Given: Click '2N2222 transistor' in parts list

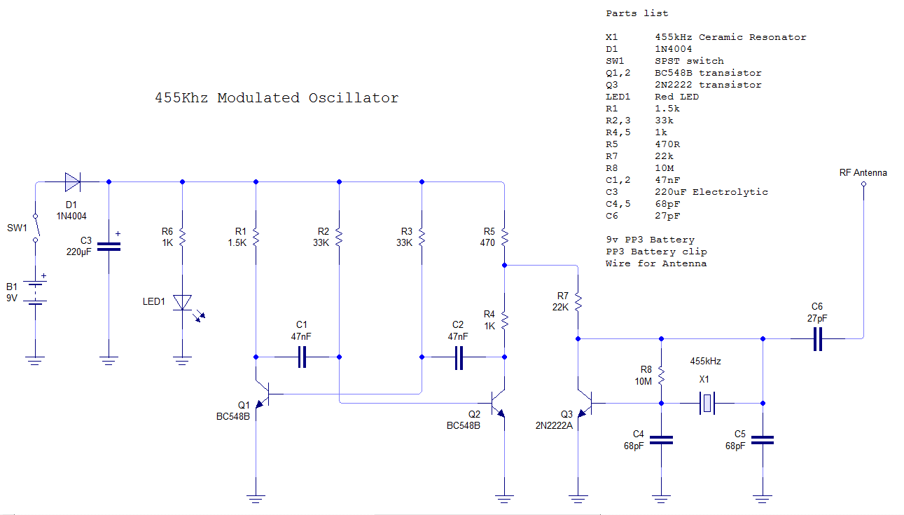Looking at the screenshot, I should [708, 85].
